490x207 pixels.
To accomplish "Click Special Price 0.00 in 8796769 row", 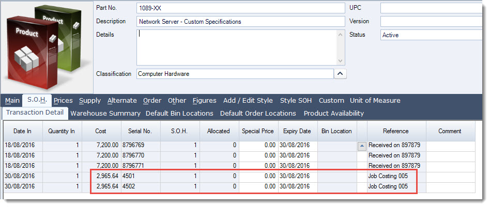I will [258, 145].
